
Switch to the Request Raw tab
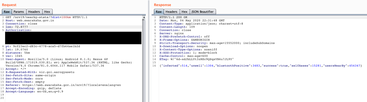(7, 12)
